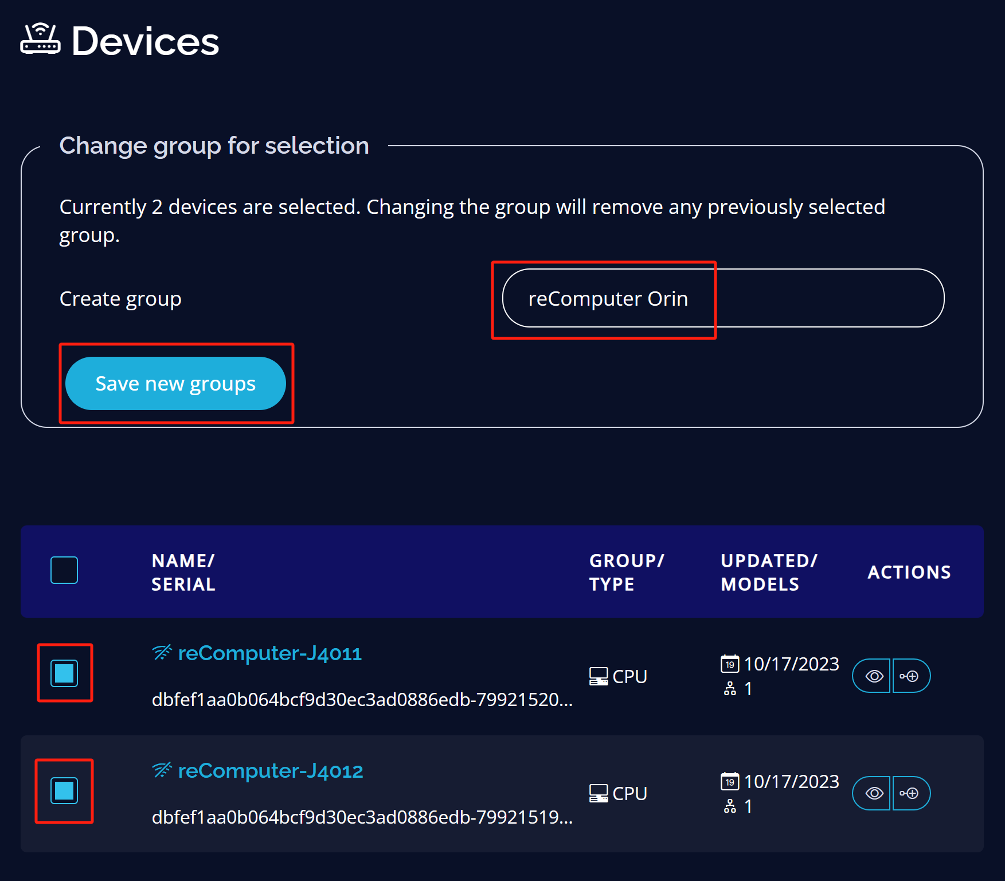Click models count icon for reComputer-J4011
Image resolution: width=1005 pixels, height=881 pixels.
tap(730, 688)
